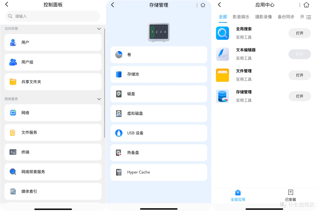
Task: Tap the 共享文件夹 folder icon
Action: 13,82
